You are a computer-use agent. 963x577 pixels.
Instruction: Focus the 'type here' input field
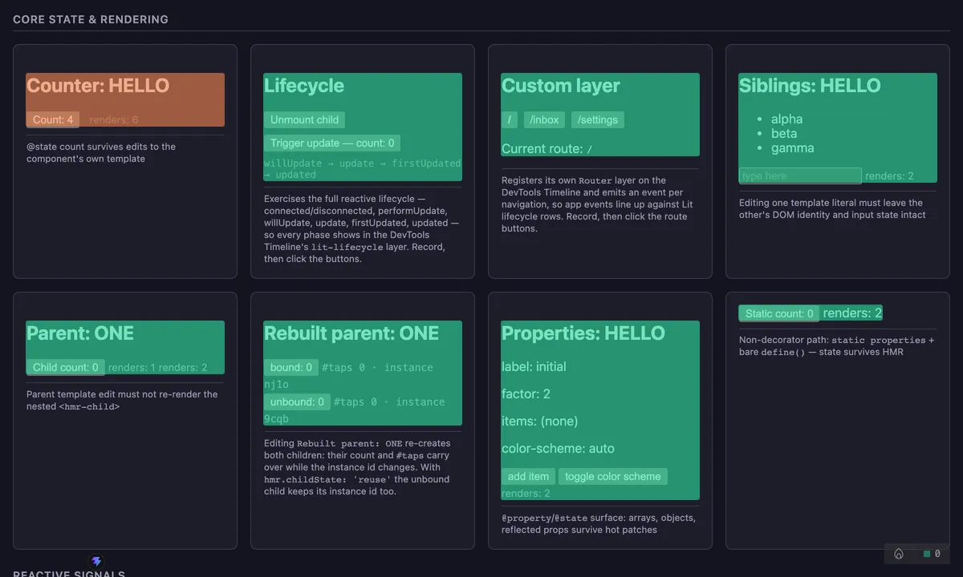tap(800, 176)
